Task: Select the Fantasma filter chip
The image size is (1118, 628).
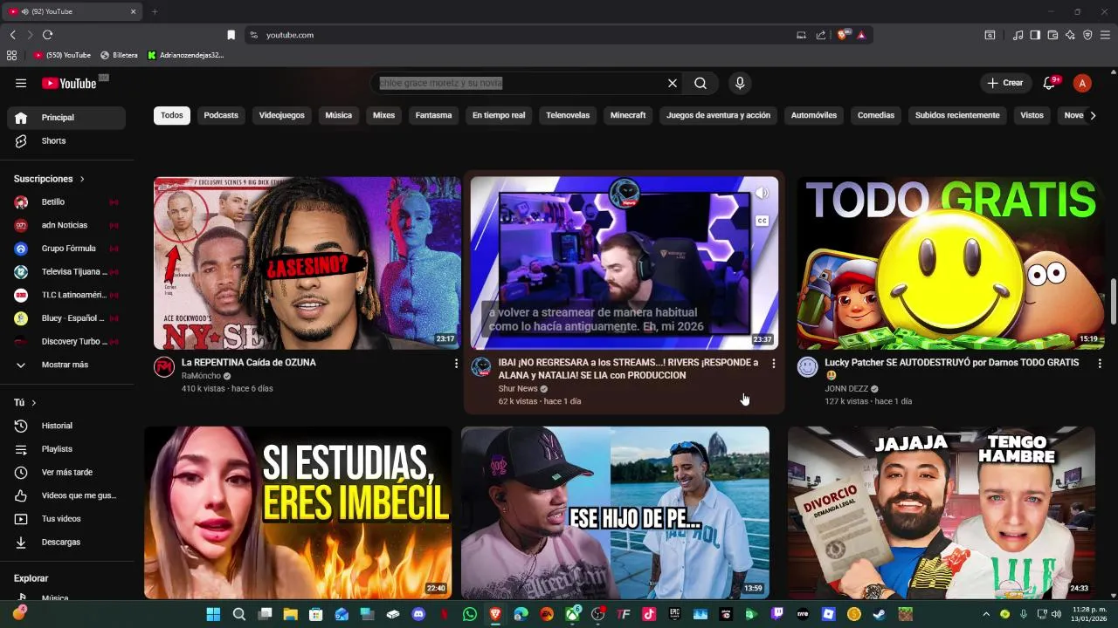Action: 433,115
